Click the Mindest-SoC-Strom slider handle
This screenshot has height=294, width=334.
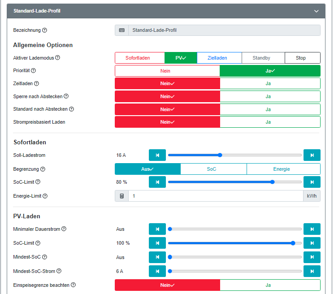[170, 271]
